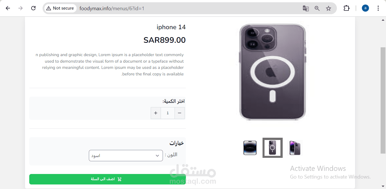Image resolution: width=386 pixels, height=189 pixels.
Task: Open Chrome's three-dot menu
Action: click(378, 8)
